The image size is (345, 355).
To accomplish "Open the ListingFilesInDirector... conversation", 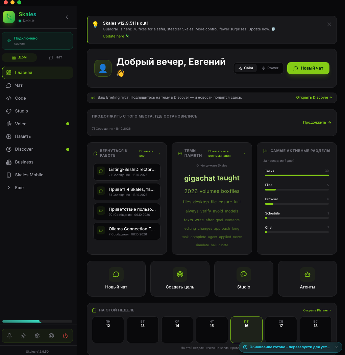I will click(127, 172).
